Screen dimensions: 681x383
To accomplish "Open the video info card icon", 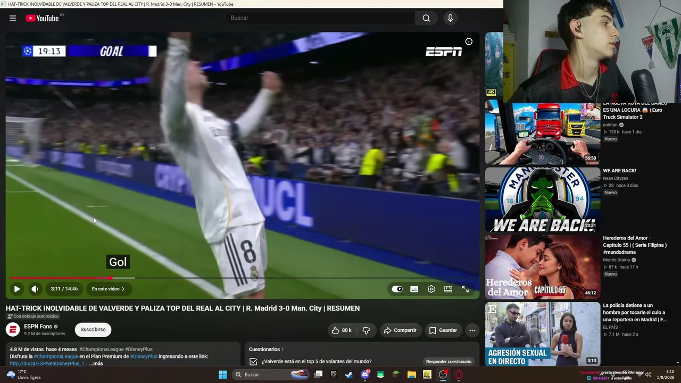I will coord(469,41).
